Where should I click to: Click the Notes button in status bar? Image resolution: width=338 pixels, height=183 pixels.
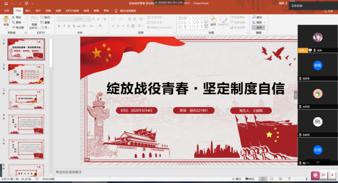[237, 179]
